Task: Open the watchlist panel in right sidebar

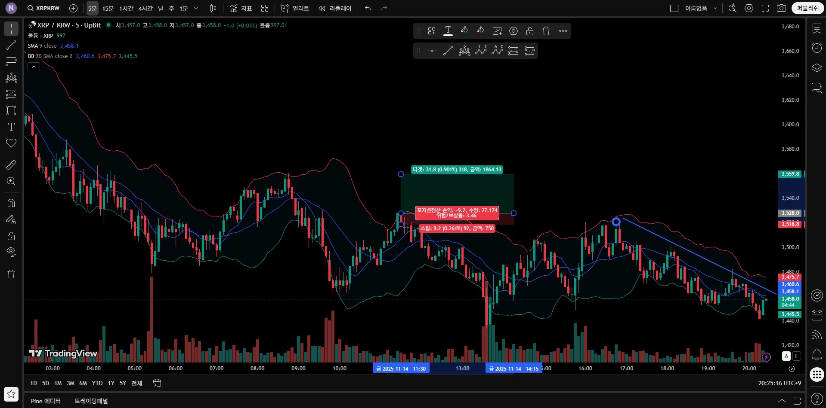Action: click(x=817, y=28)
